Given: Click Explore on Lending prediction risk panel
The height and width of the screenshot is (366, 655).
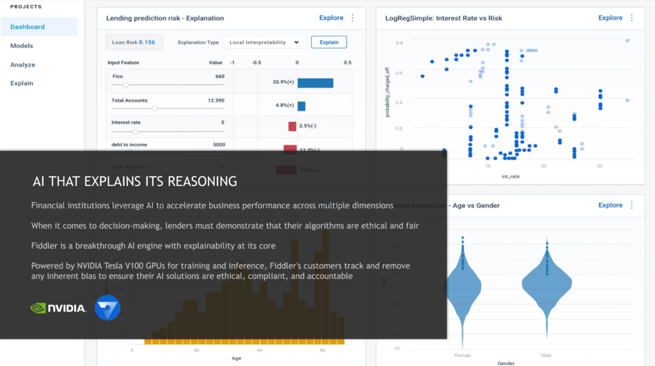Looking at the screenshot, I should coord(331,17).
